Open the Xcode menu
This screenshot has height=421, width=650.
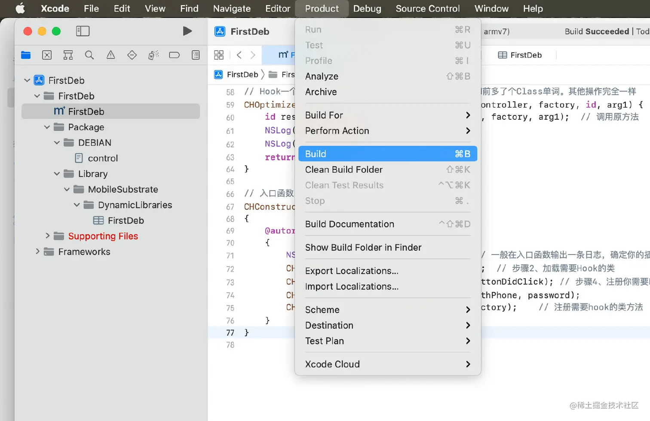pos(55,9)
